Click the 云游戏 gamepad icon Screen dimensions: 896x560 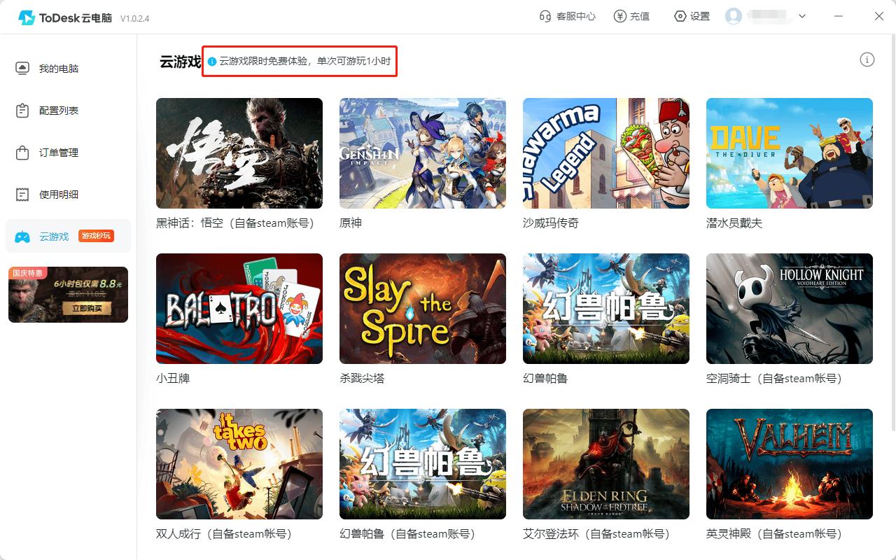[22, 237]
